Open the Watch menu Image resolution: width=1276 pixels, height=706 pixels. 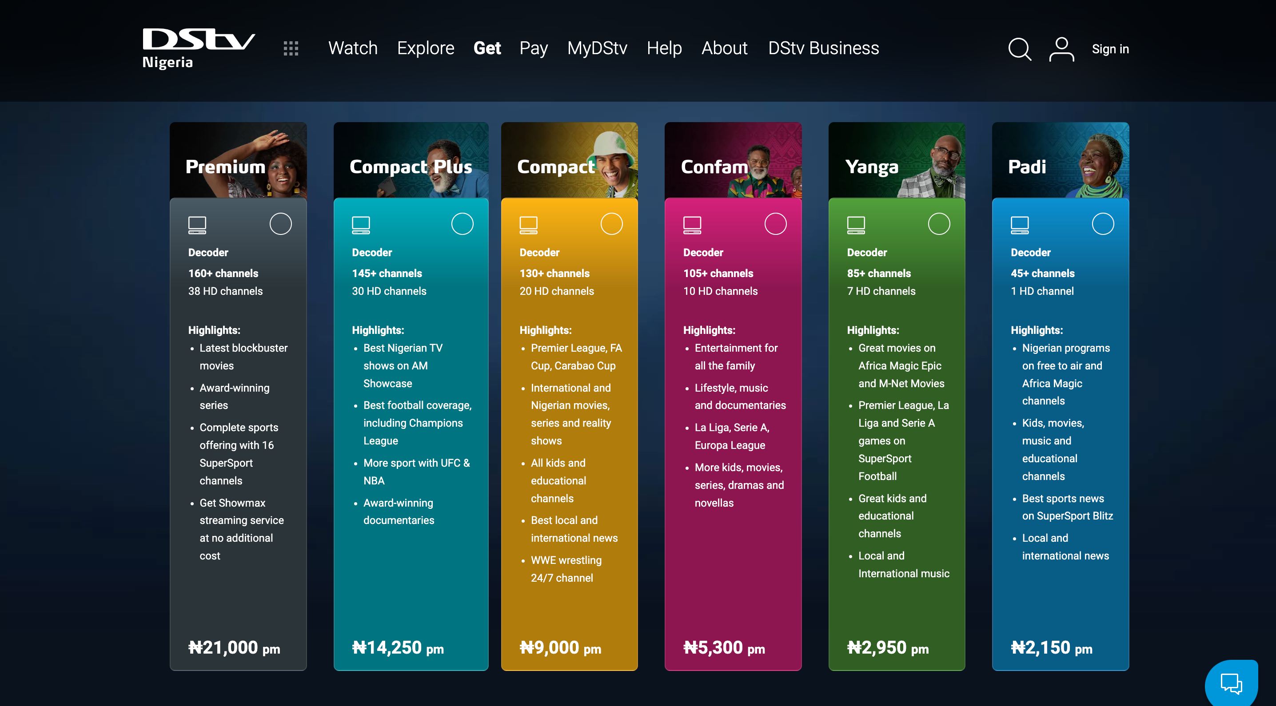click(353, 48)
